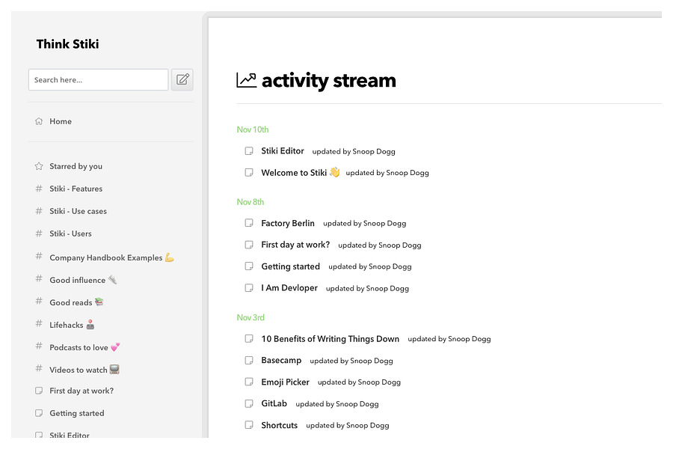Click the star icon beside Starred by you
Image resolution: width=673 pixels, height=449 pixels.
coord(39,166)
